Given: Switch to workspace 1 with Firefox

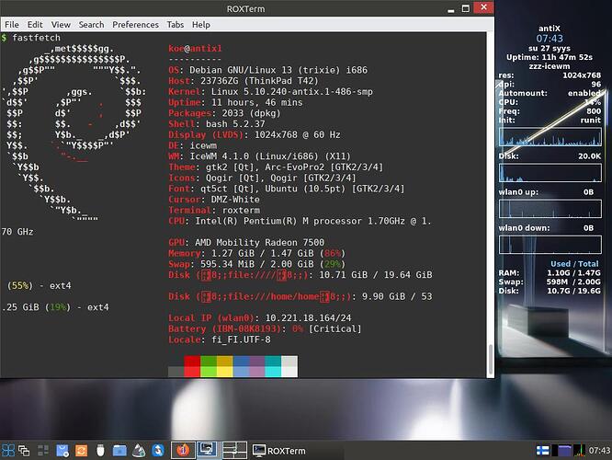Looking at the screenshot, I should (183, 450).
